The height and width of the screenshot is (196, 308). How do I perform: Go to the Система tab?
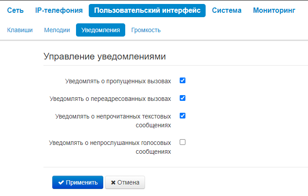tap(227, 10)
